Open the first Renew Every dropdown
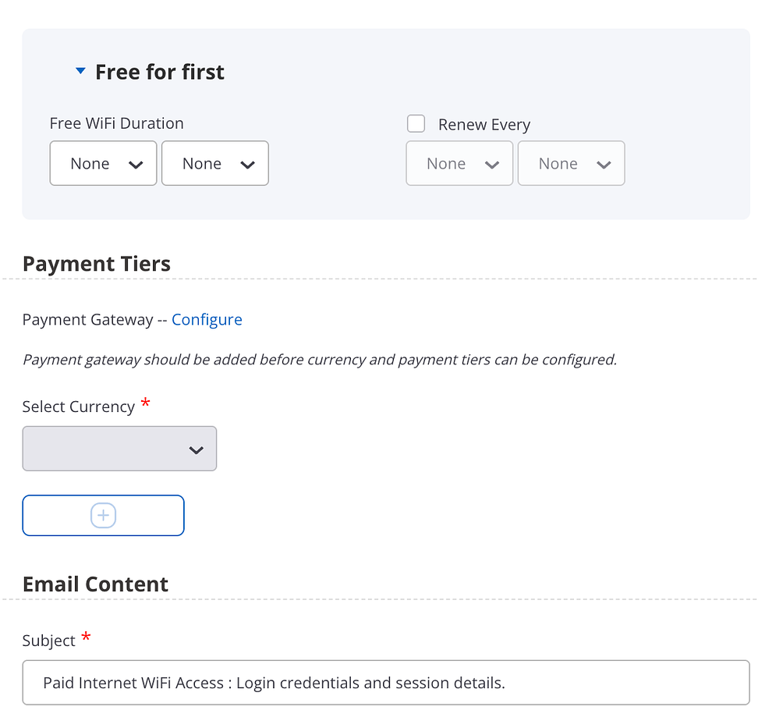The height and width of the screenshot is (728, 758). click(459, 164)
